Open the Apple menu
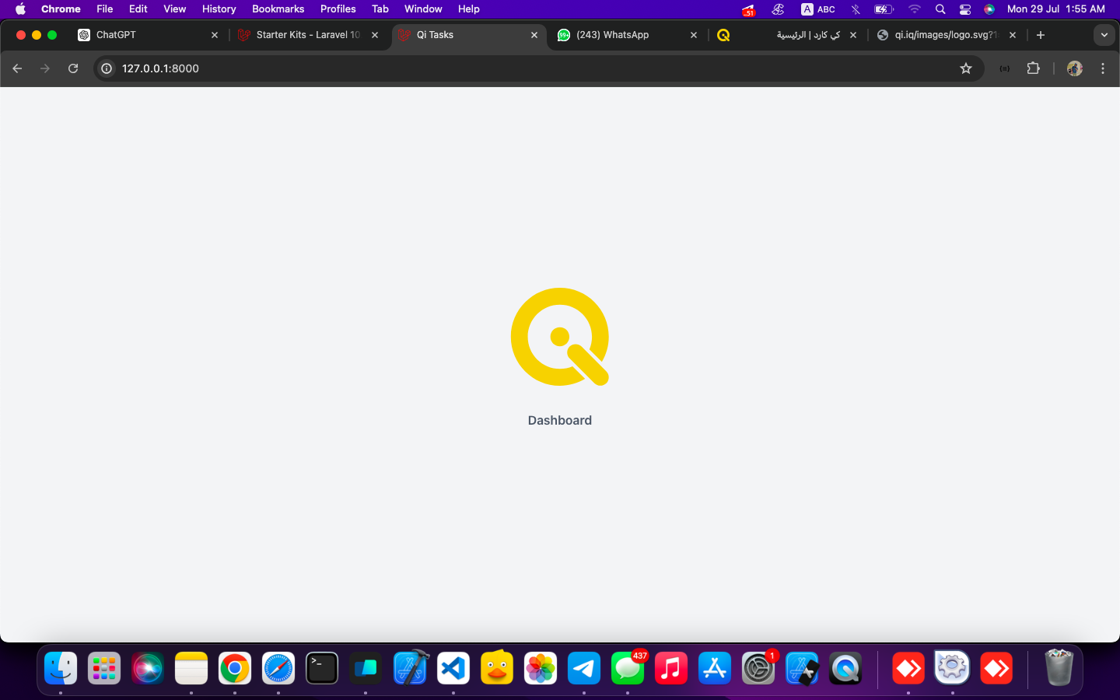Viewport: 1120px width, 700px height. (x=20, y=9)
